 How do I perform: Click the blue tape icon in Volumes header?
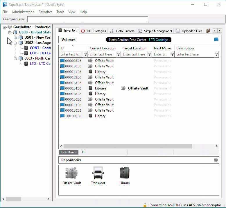(216, 40)
